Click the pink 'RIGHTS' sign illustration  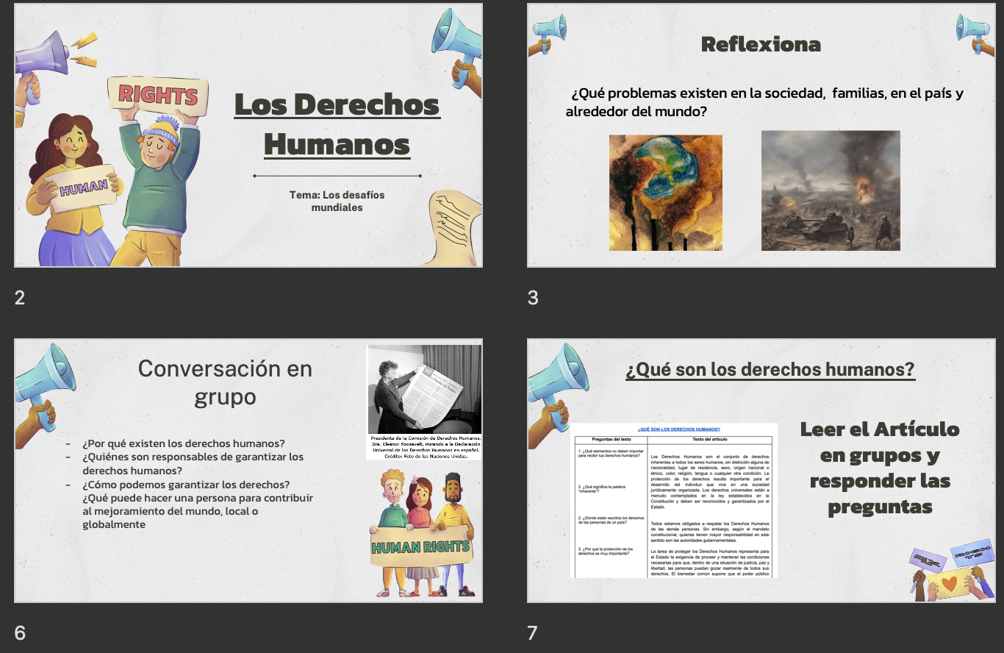(157, 96)
